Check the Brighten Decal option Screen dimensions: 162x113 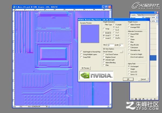[104, 57]
